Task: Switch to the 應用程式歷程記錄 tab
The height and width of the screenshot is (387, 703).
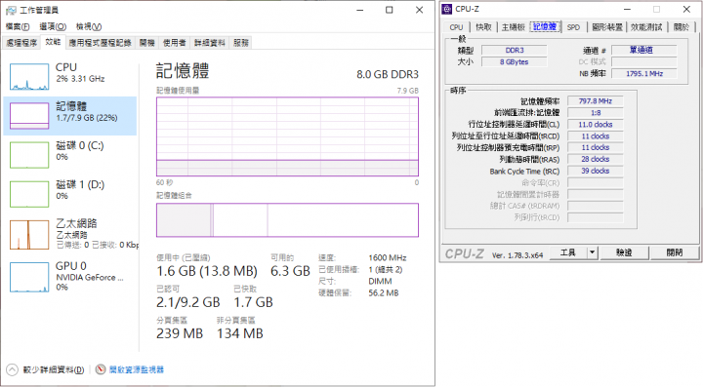Action: click(x=100, y=43)
